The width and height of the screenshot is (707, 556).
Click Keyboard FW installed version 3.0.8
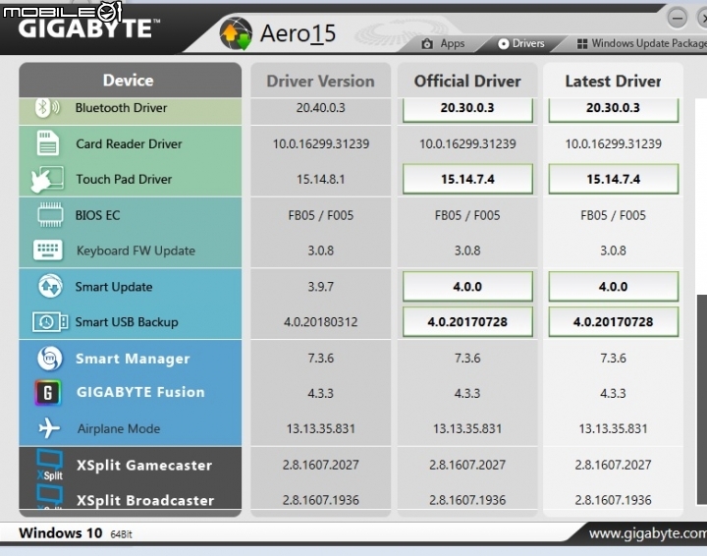point(320,250)
